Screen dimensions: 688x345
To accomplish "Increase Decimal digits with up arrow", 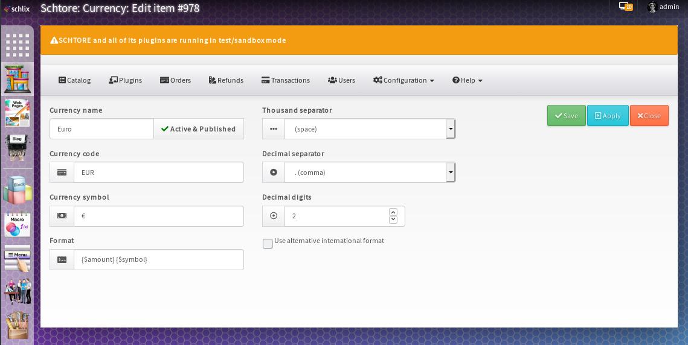I will tap(393, 212).
